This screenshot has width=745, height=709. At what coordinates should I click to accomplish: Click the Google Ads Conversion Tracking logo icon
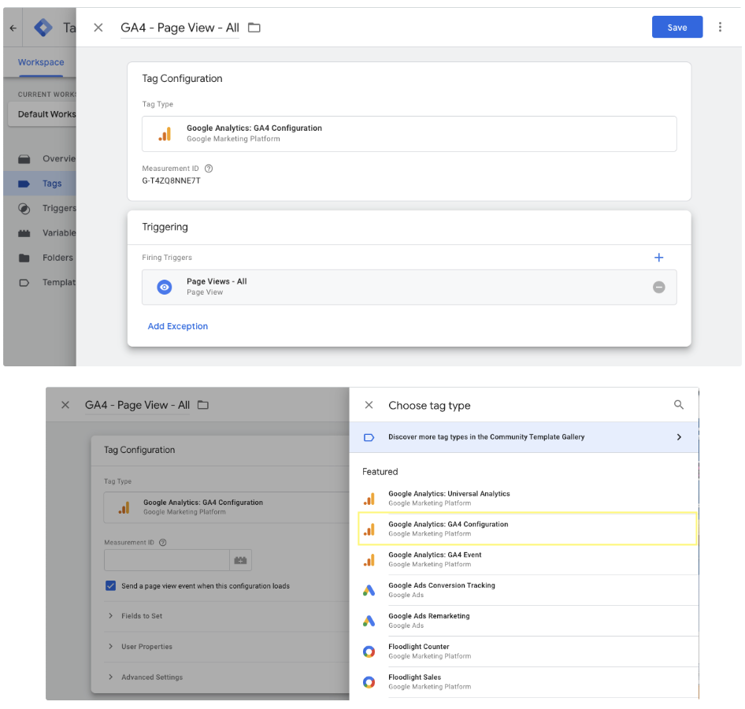coord(369,590)
